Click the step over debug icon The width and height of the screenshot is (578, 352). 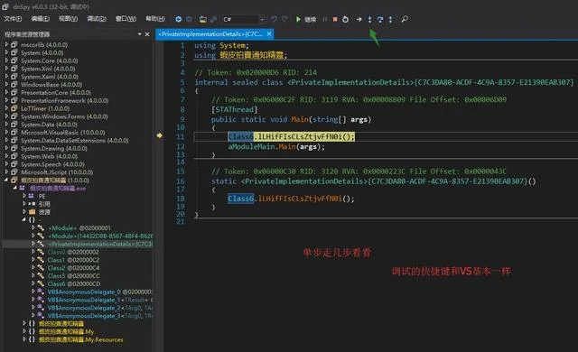[x=380, y=19]
